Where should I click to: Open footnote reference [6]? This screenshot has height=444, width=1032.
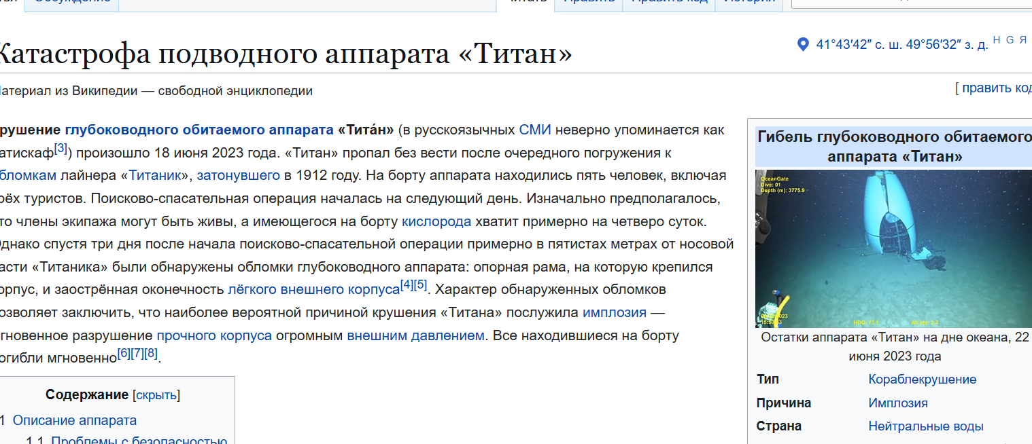[x=124, y=354]
